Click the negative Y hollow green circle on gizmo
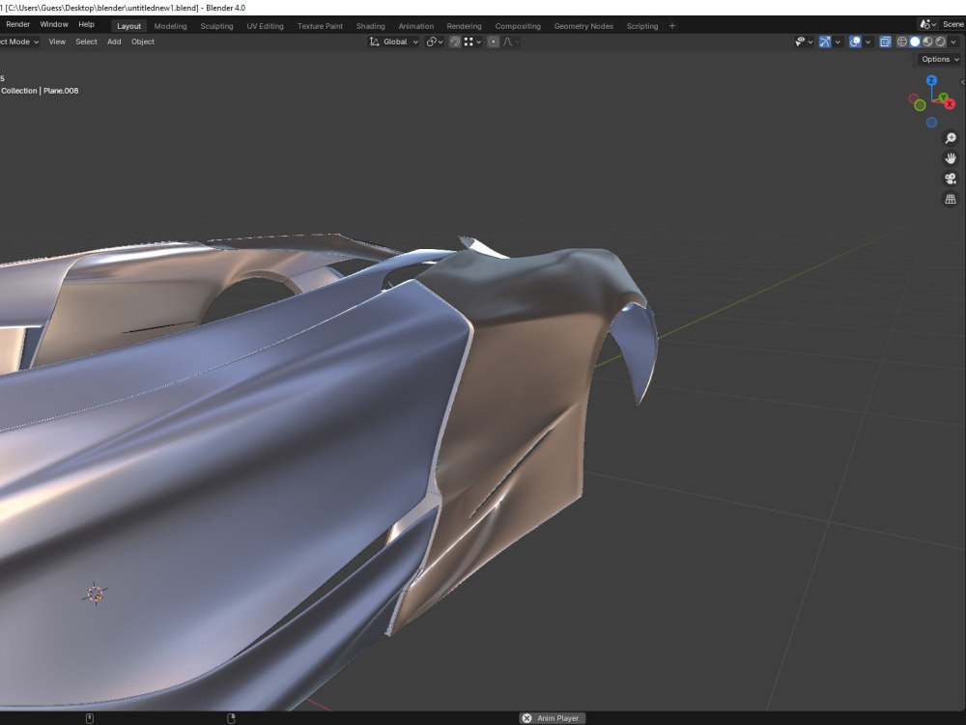The width and height of the screenshot is (966, 725). [920, 105]
